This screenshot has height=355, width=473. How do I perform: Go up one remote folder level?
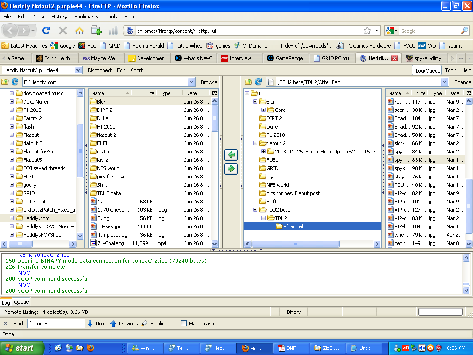click(248, 82)
